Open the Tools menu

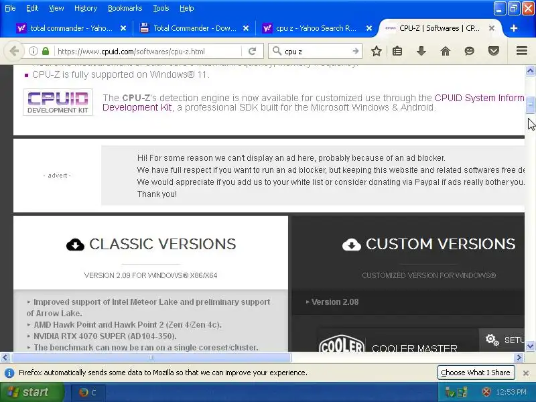click(161, 8)
